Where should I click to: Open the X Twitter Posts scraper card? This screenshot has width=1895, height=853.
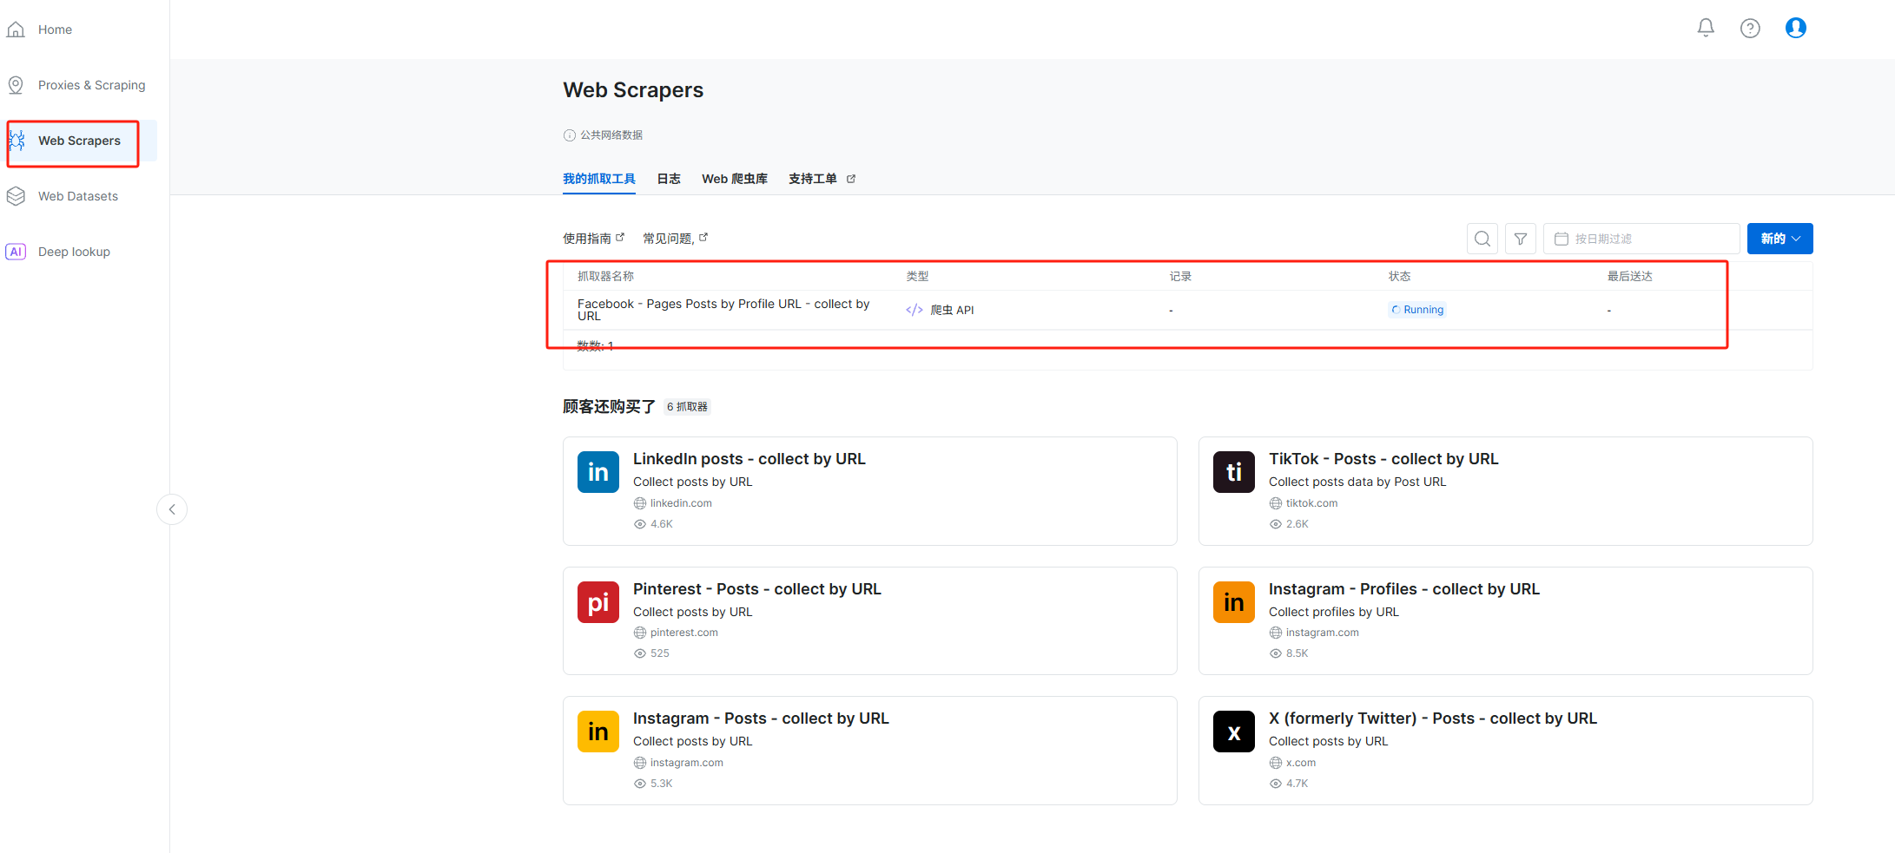(x=1505, y=750)
